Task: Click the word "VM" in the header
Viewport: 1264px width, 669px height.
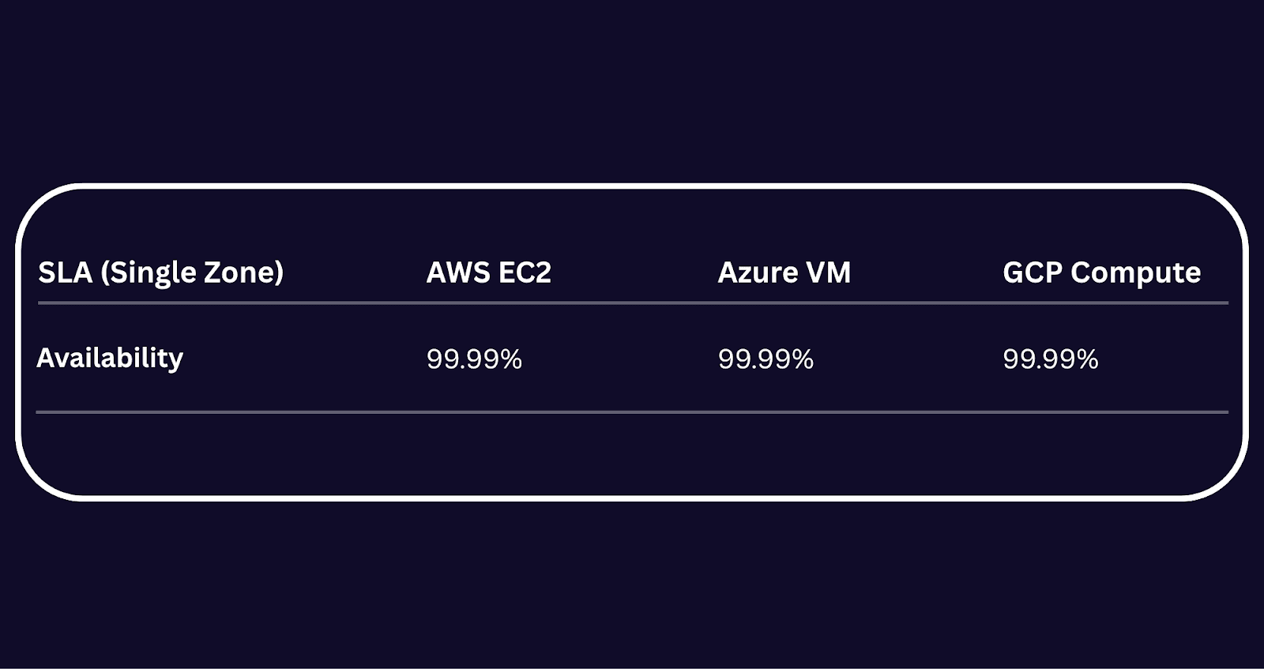Action: pyautogui.click(x=828, y=272)
